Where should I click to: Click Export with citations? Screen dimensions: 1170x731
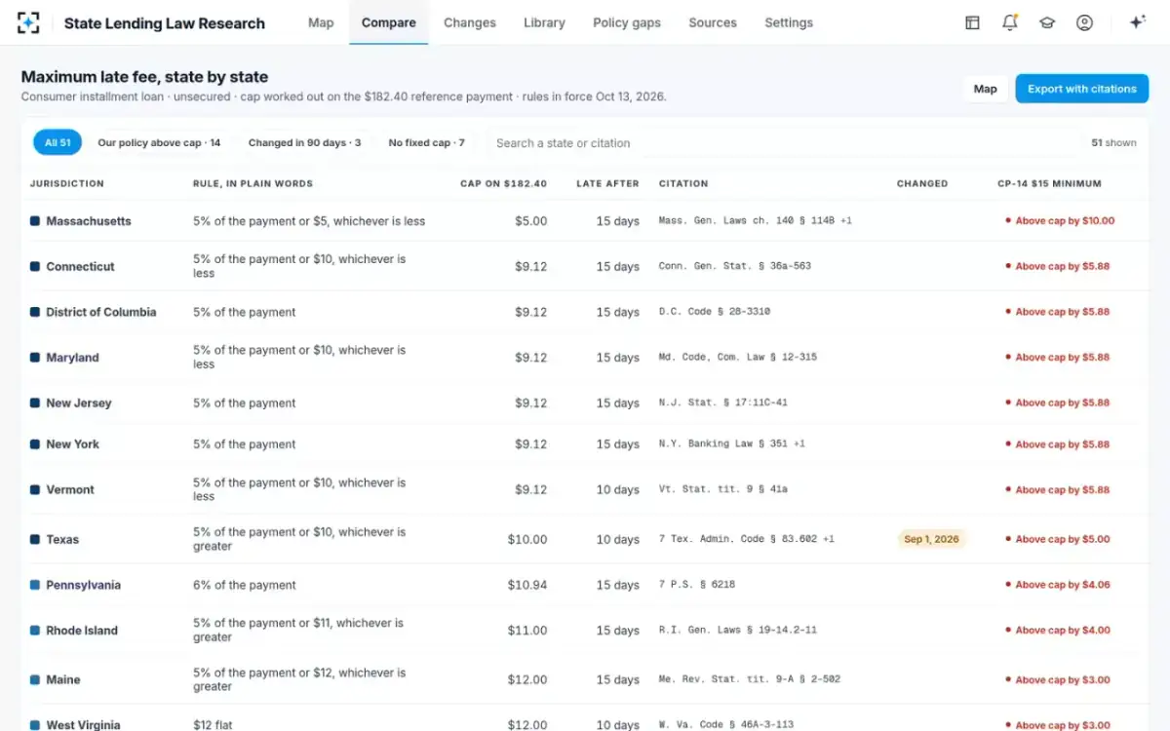coord(1081,89)
